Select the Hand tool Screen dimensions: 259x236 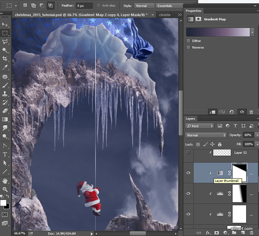[5, 181]
